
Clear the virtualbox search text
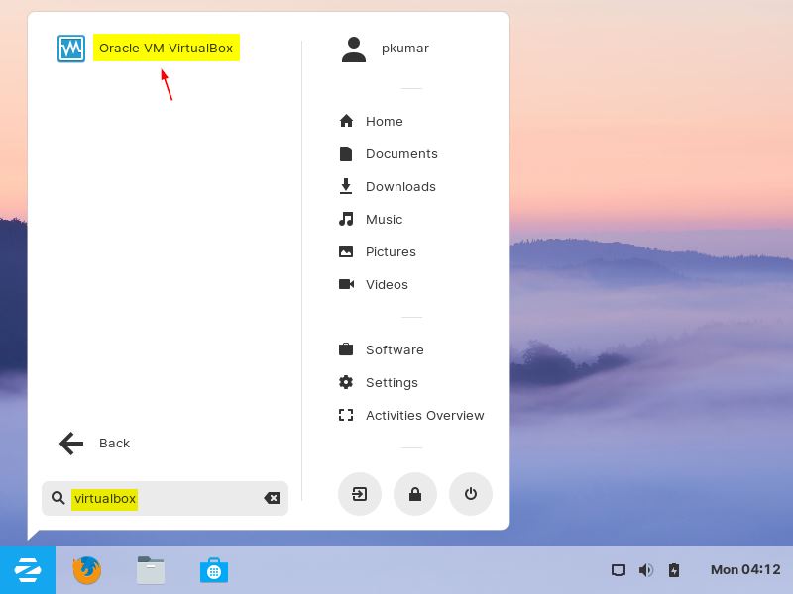point(272,498)
